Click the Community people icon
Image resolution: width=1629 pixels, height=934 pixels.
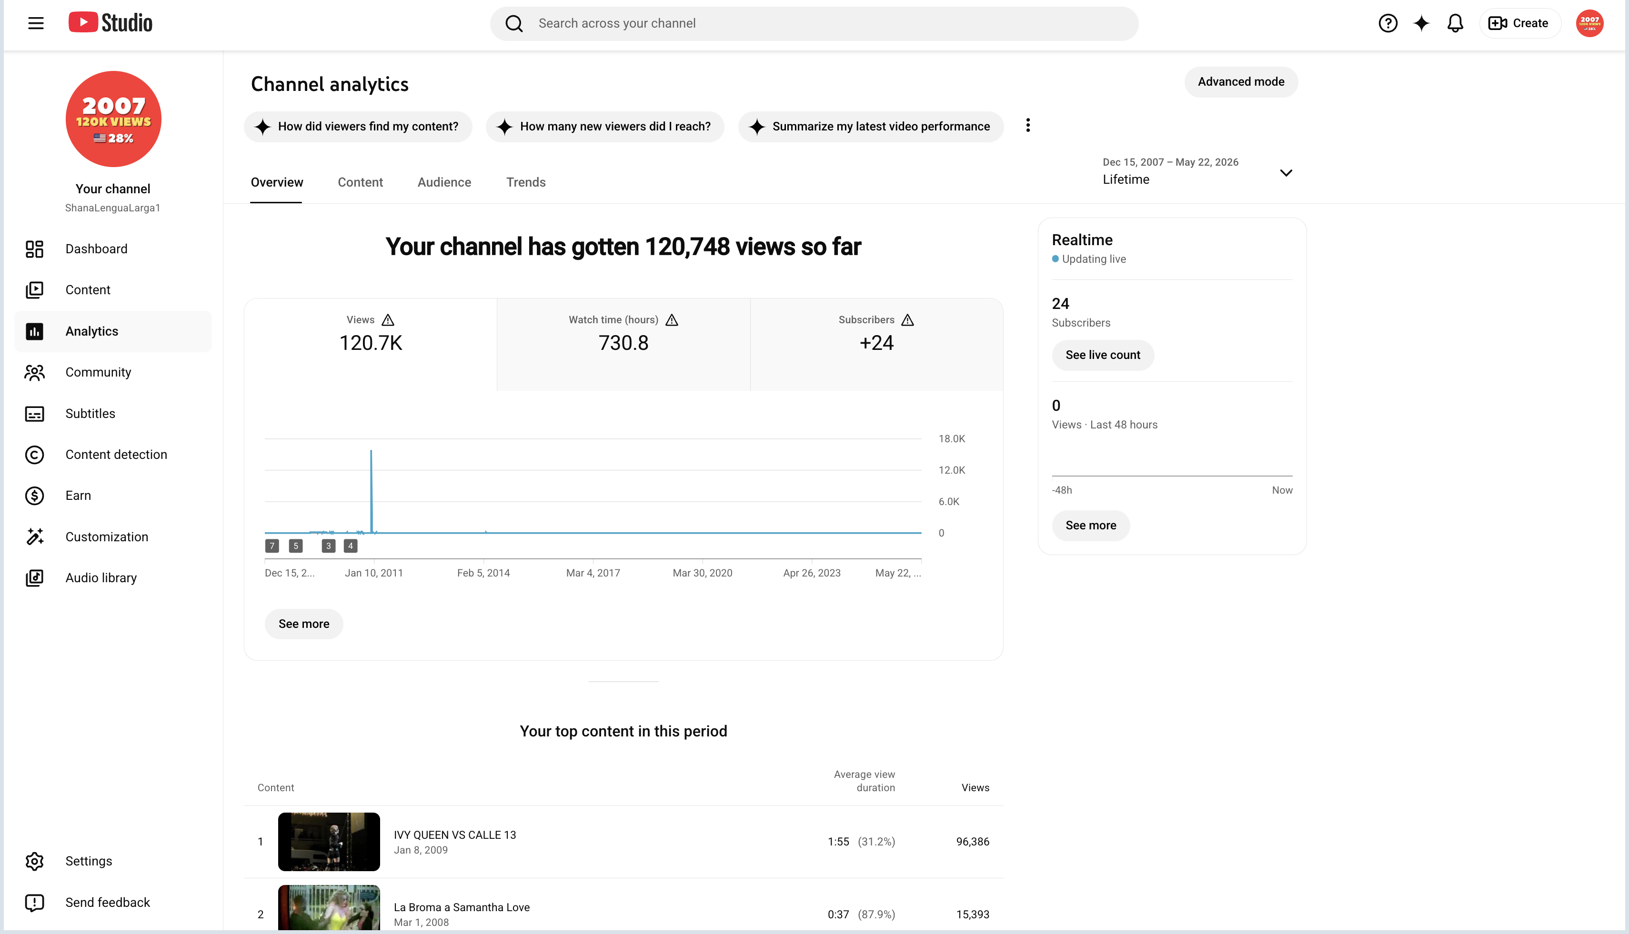click(x=35, y=373)
